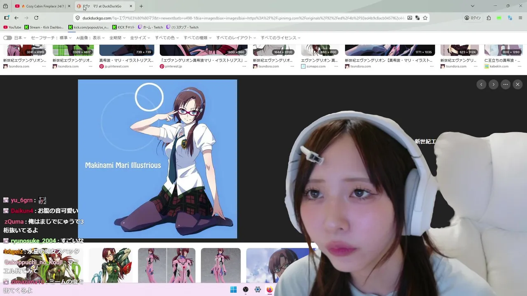Click the Makinami Mari Illustrious preview image
Viewport: 527px width, 296px height.
[x=157, y=159]
